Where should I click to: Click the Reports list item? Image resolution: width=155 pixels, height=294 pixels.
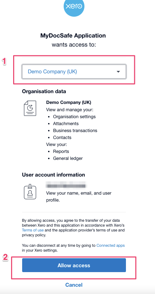tap(61, 152)
